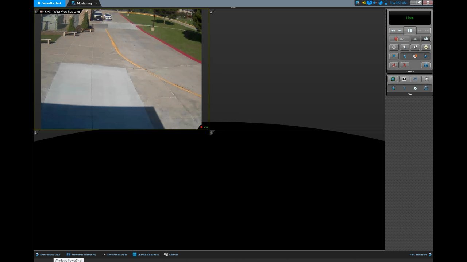The width and height of the screenshot is (467, 262).
Task: Go forward to next tile content
Action: (x=404, y=88)
